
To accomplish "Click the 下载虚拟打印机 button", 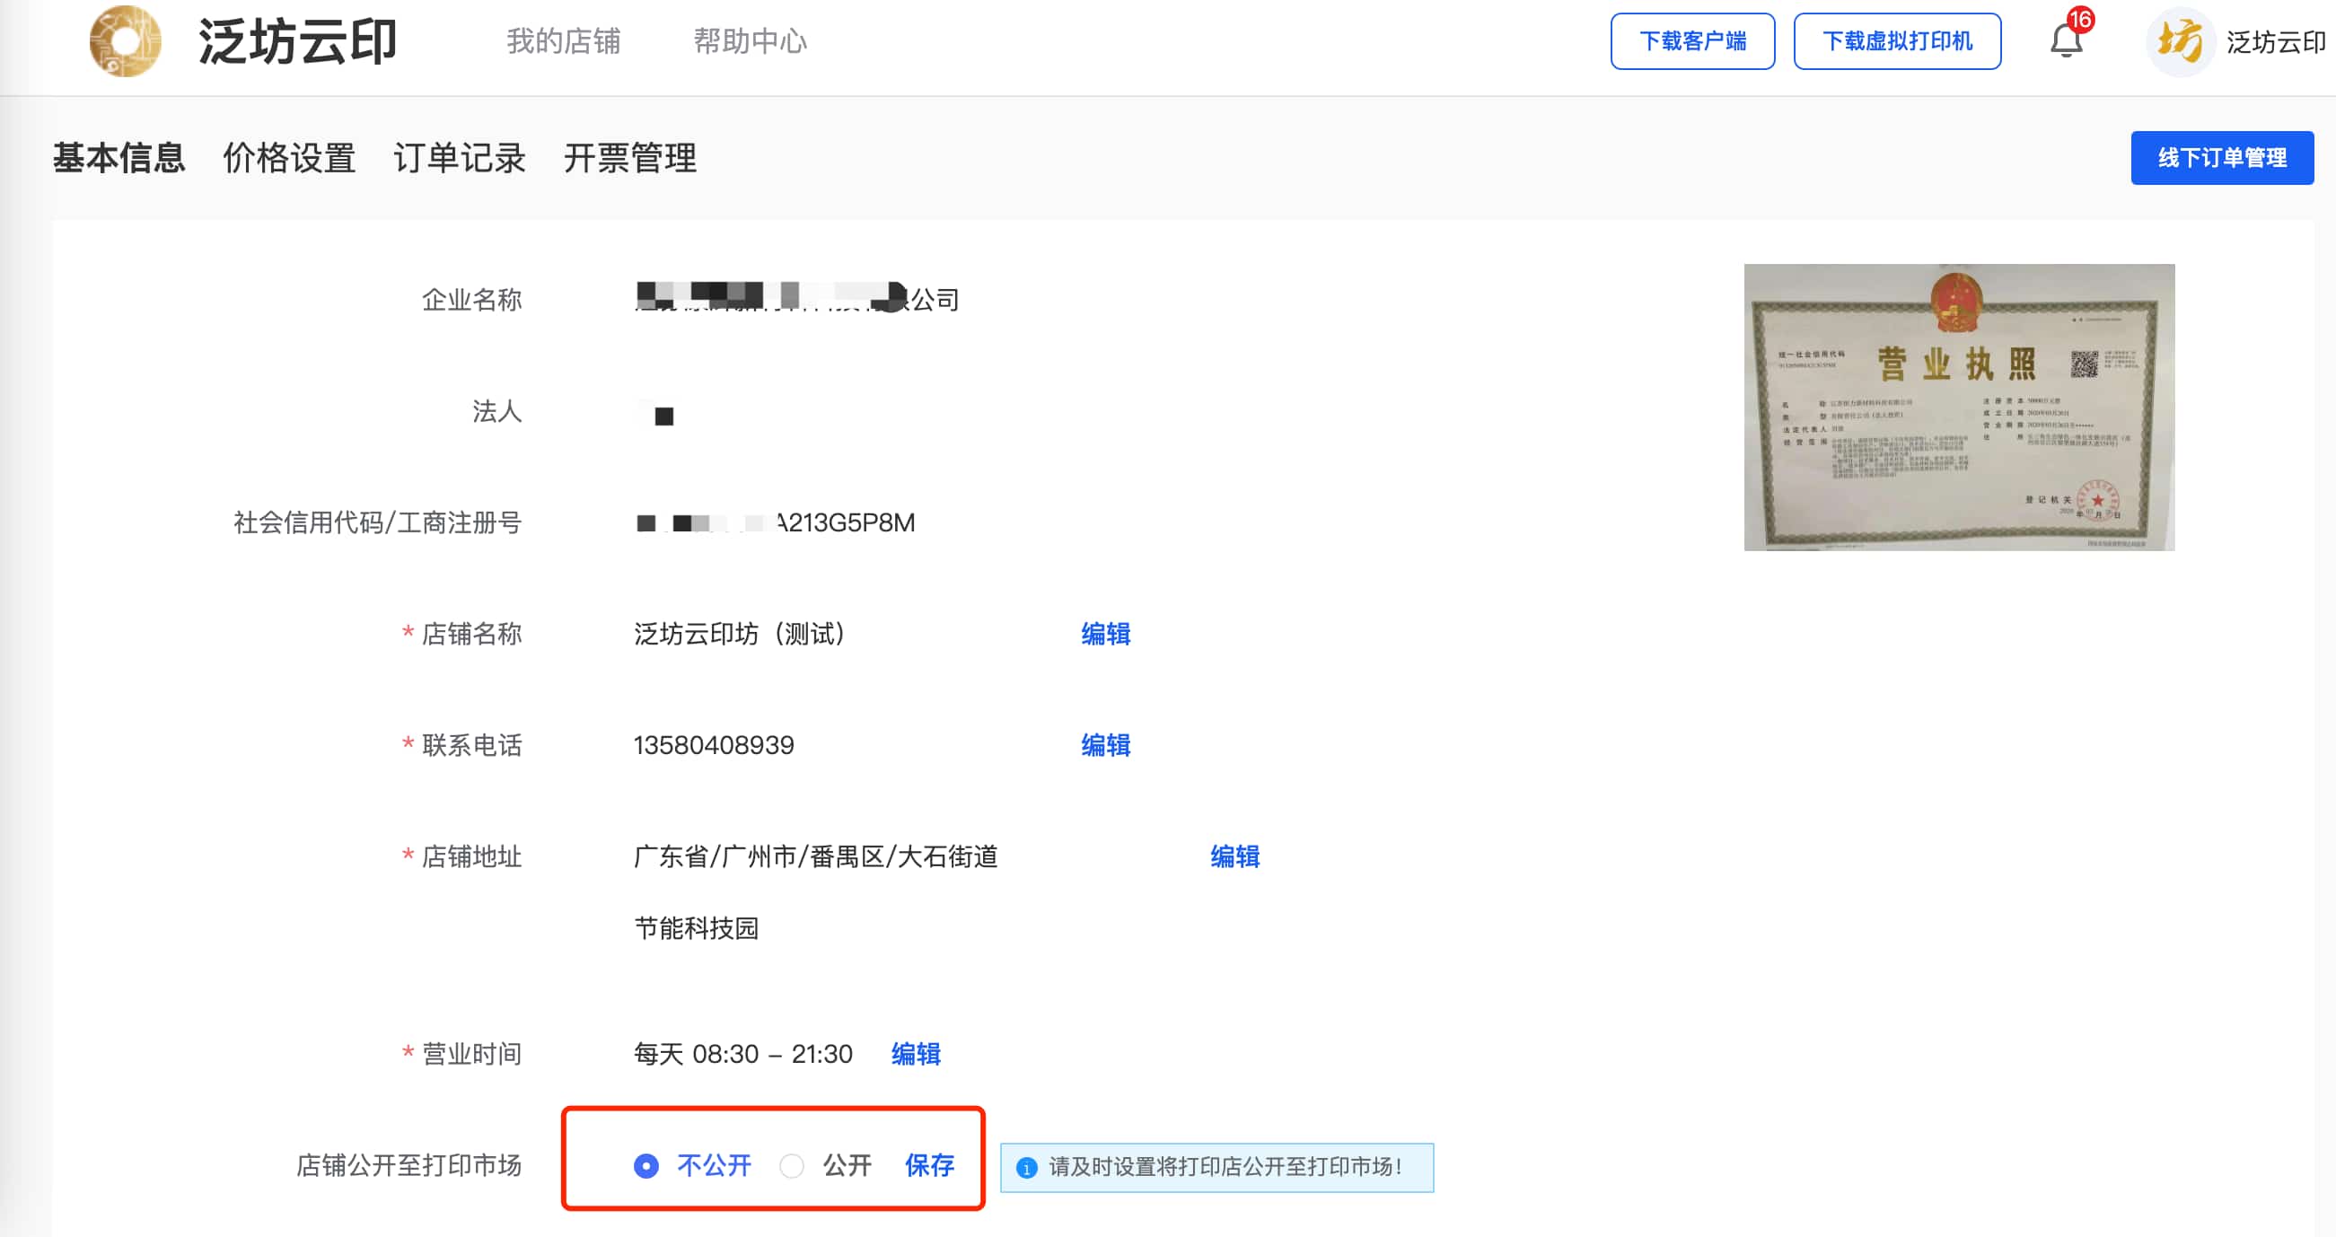I will [1896, 40].
